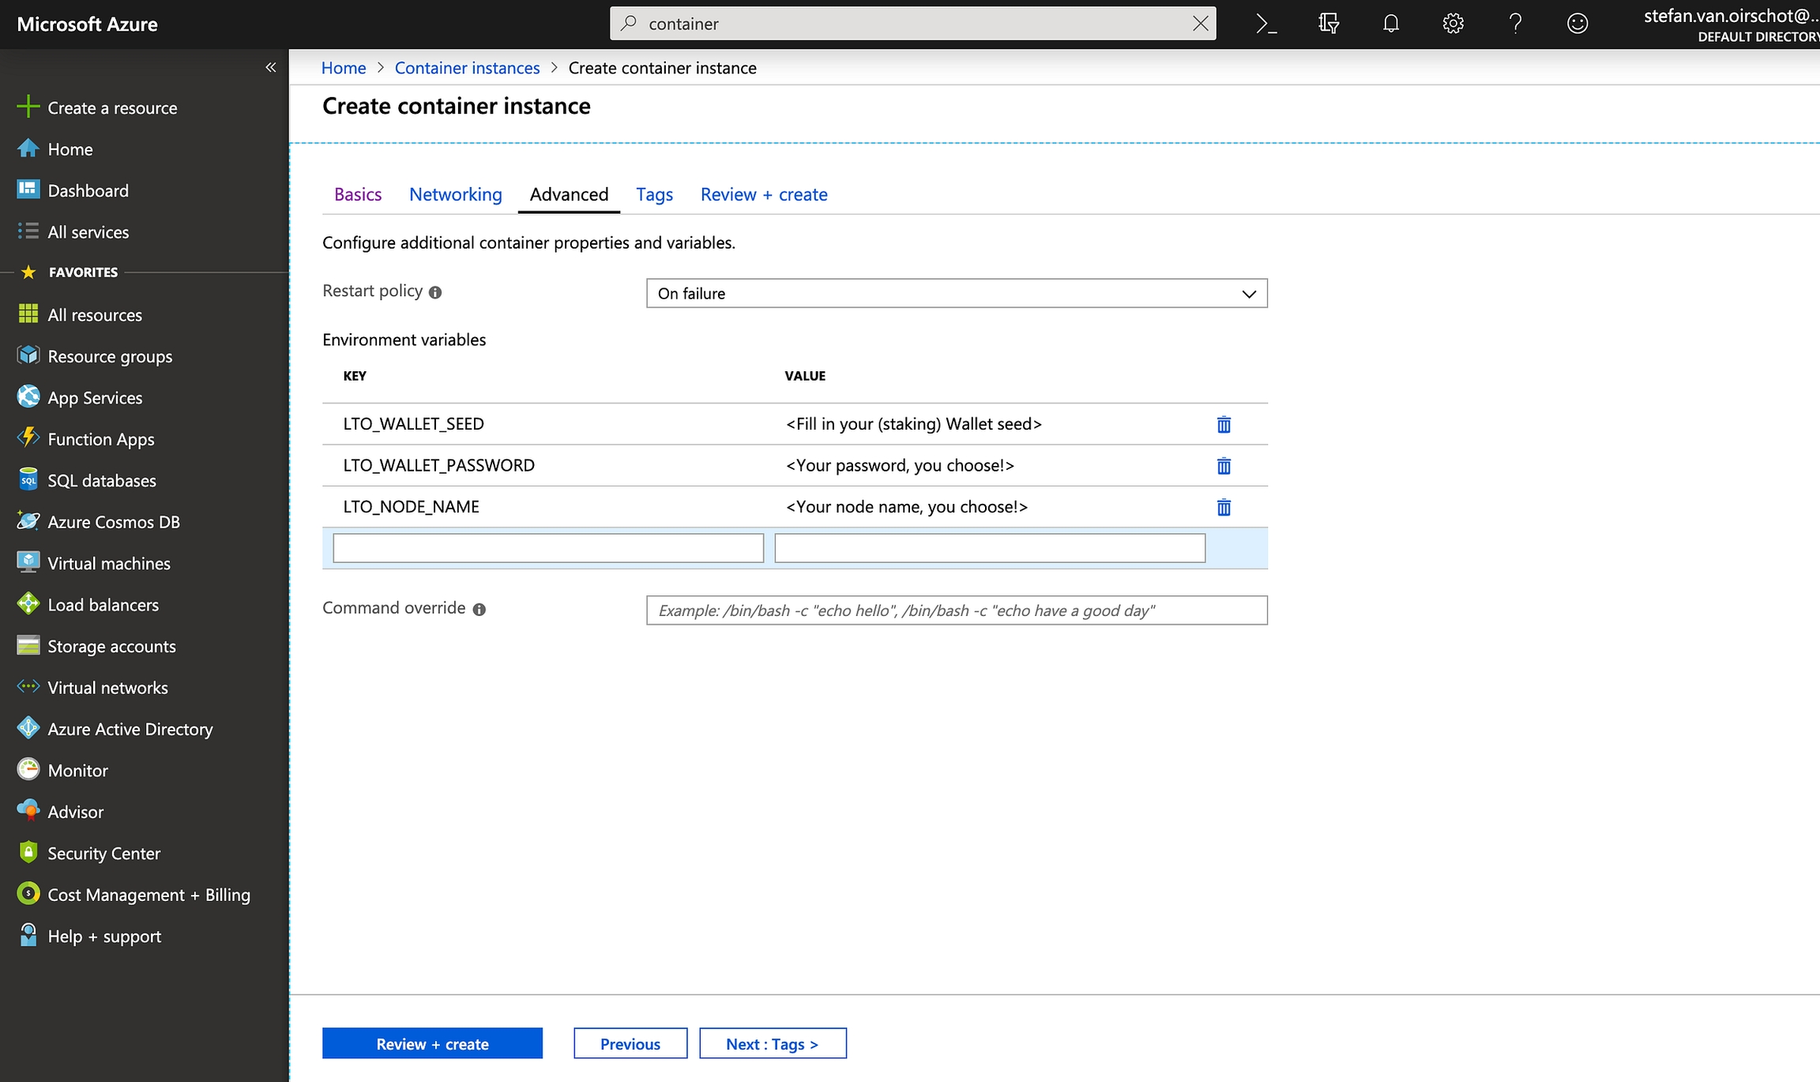This screenshot has width=1820, height=1082.
Task: Click the Previous button
Action: point(630,1043)
